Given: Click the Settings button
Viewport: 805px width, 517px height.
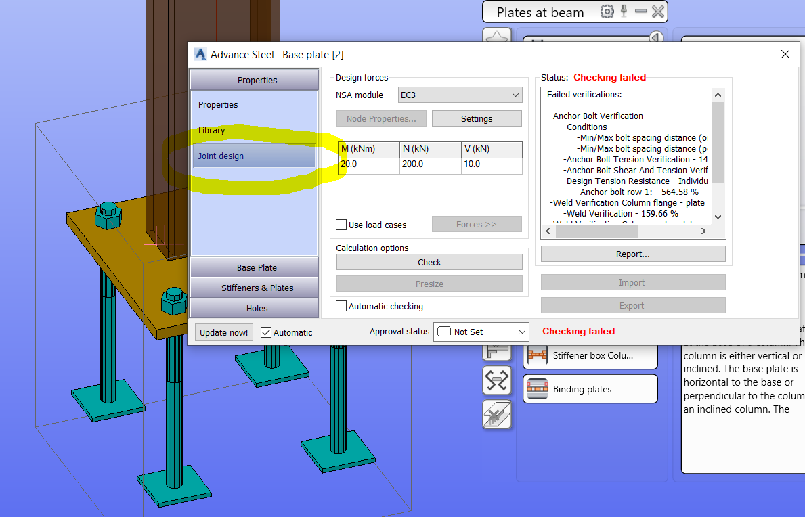Looking at the screenshot, I should pos(477,118).
